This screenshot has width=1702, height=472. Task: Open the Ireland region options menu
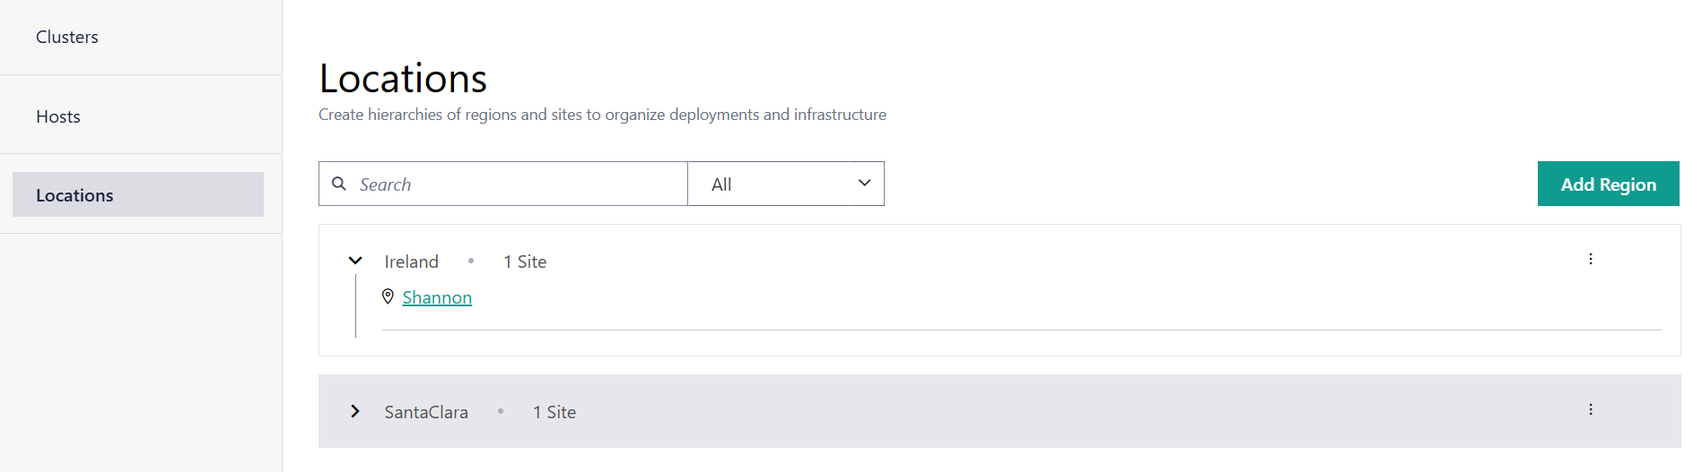pos(1591,259)
